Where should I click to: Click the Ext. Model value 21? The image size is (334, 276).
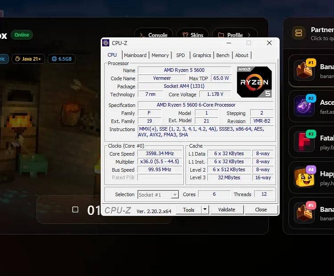(x=206, y=121)
